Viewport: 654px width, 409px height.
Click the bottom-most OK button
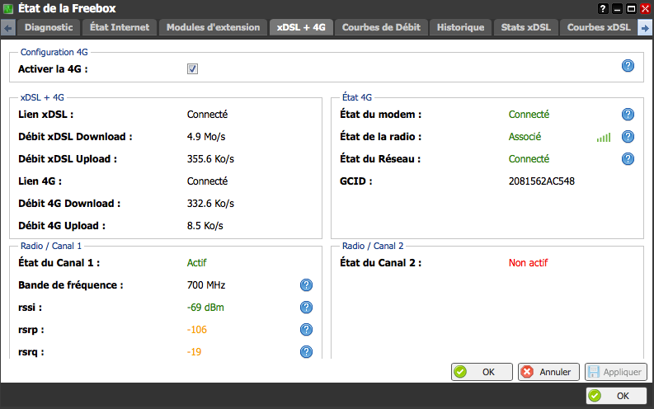pos(616,396)
